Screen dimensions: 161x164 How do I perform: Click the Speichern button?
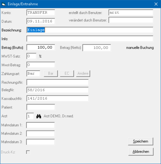(x=141, y=141)
